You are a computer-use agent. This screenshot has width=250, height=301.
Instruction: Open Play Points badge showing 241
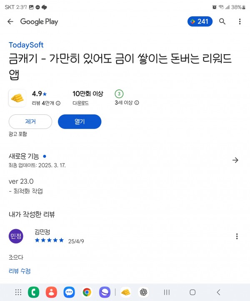click(x=200, y=21)
